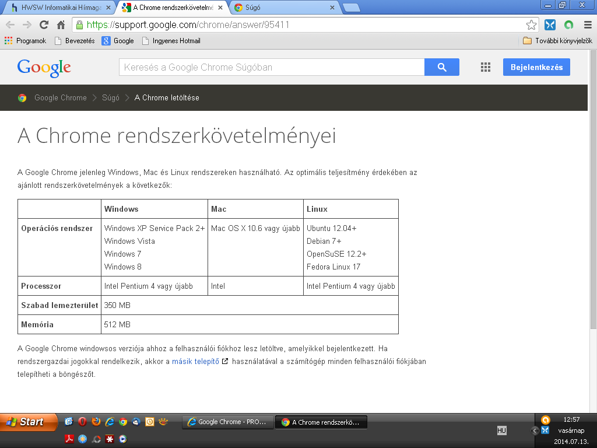This screenshot has height=448, width=597.
Task: Click the Windows XP Service Pack 2+ cell
Action: pos(154,228)
